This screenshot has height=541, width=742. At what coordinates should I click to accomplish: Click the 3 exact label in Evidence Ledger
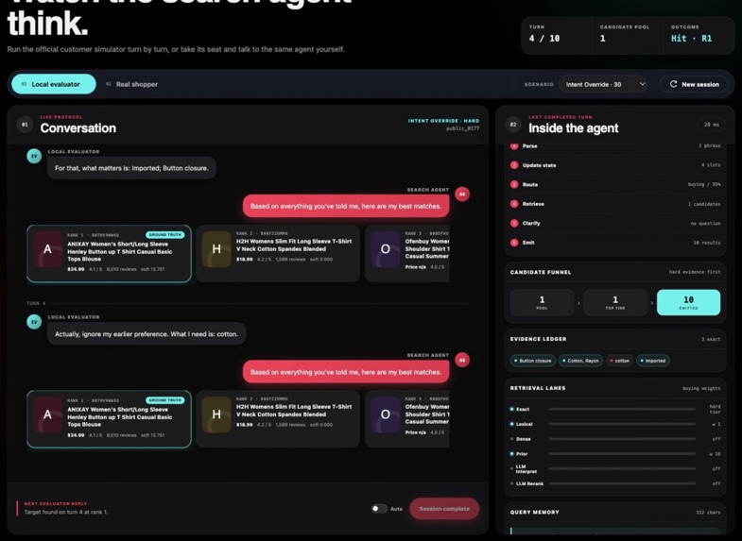[711, 339]
